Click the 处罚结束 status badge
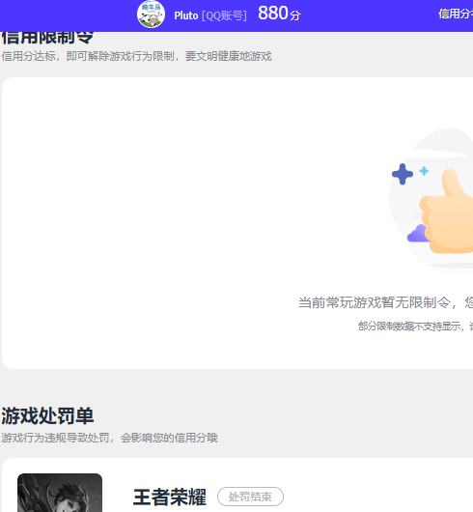The height and width of the screenshot is (512, 473). 250,497
